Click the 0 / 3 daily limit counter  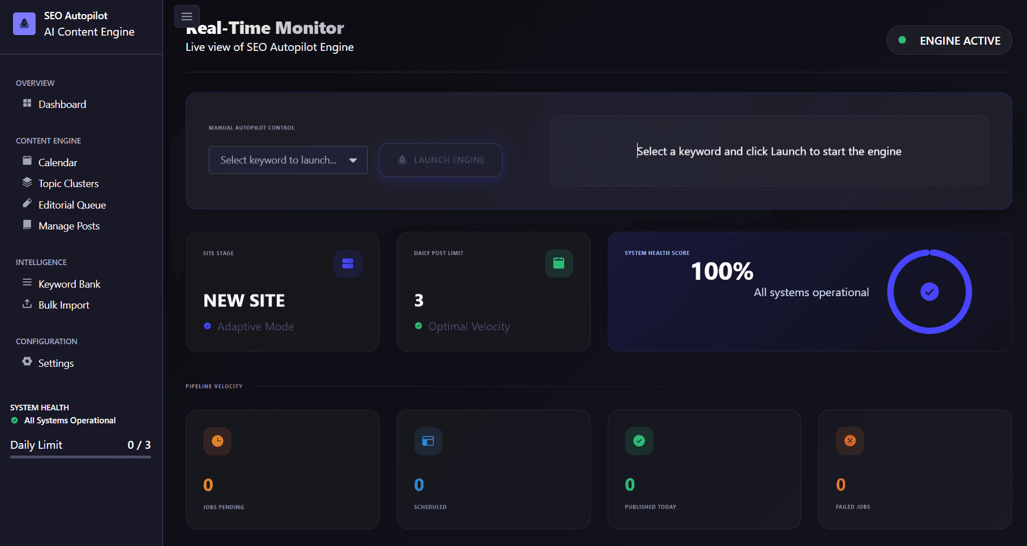(x=139, y=445)
